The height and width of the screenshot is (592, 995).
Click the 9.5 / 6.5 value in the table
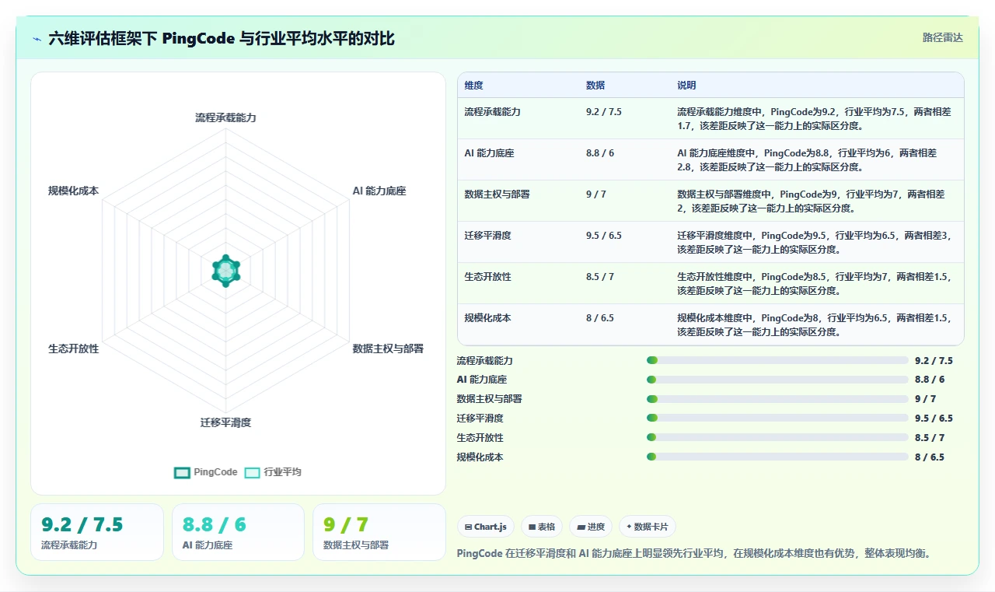604,236
